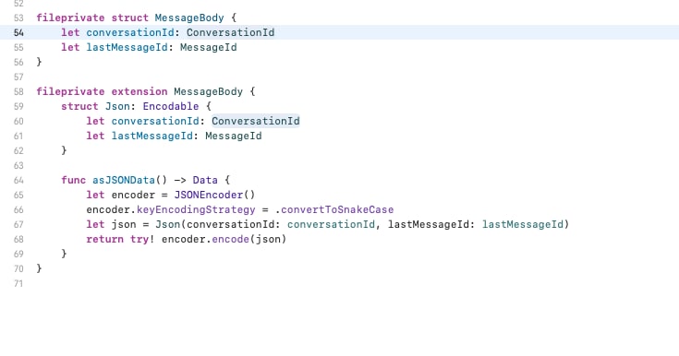Click the Data return type on line 64
The height and width of the screenshot is (356, 679).
point(205,180)
